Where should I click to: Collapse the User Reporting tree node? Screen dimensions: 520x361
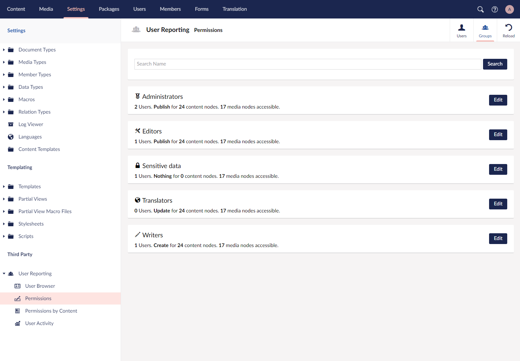coord(4,274)
